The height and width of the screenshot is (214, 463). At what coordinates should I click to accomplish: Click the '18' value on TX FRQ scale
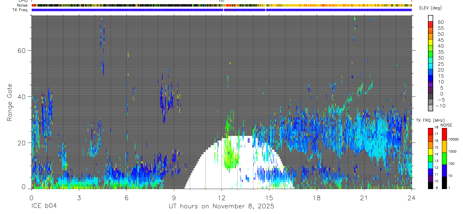(437, 128)
